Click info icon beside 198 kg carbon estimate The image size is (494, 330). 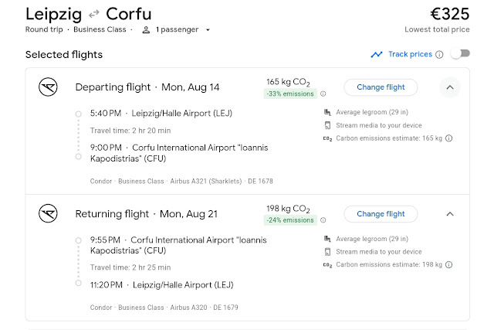448,265
